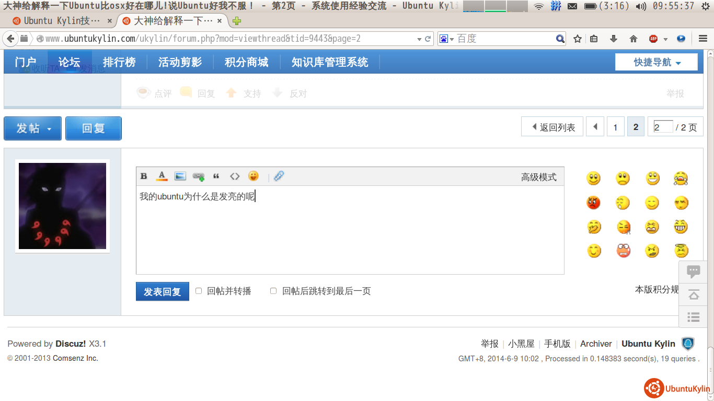Open the 积分商城 navigation menu item

(x=246, y=62)
